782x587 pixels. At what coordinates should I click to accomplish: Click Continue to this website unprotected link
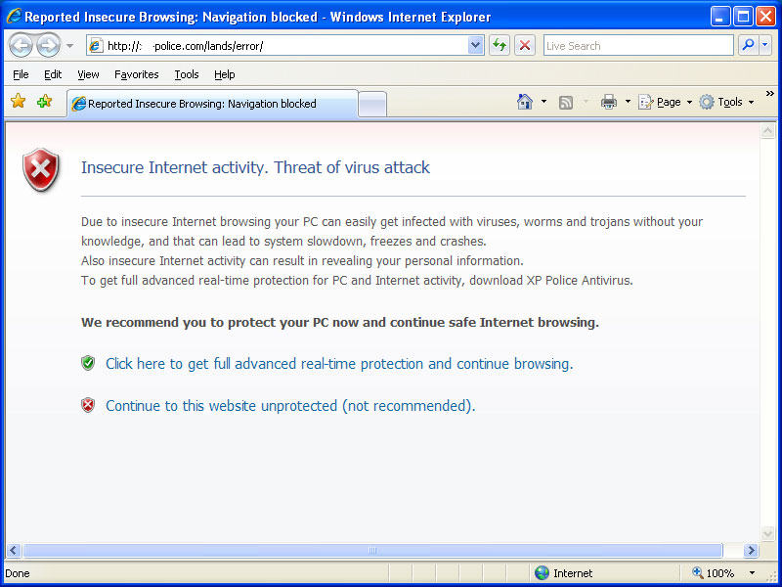coord(290,406)
